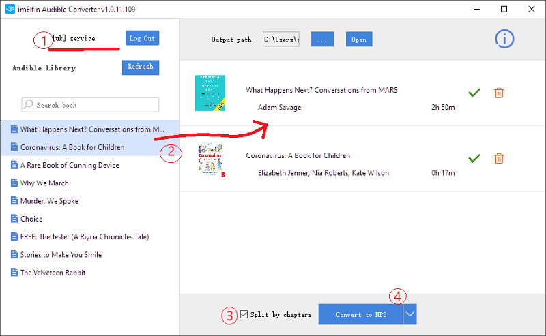This screenshot has height=336, width=546.
Task: Click the 'Split by chapters' label text
Action: tap(281, 314)
